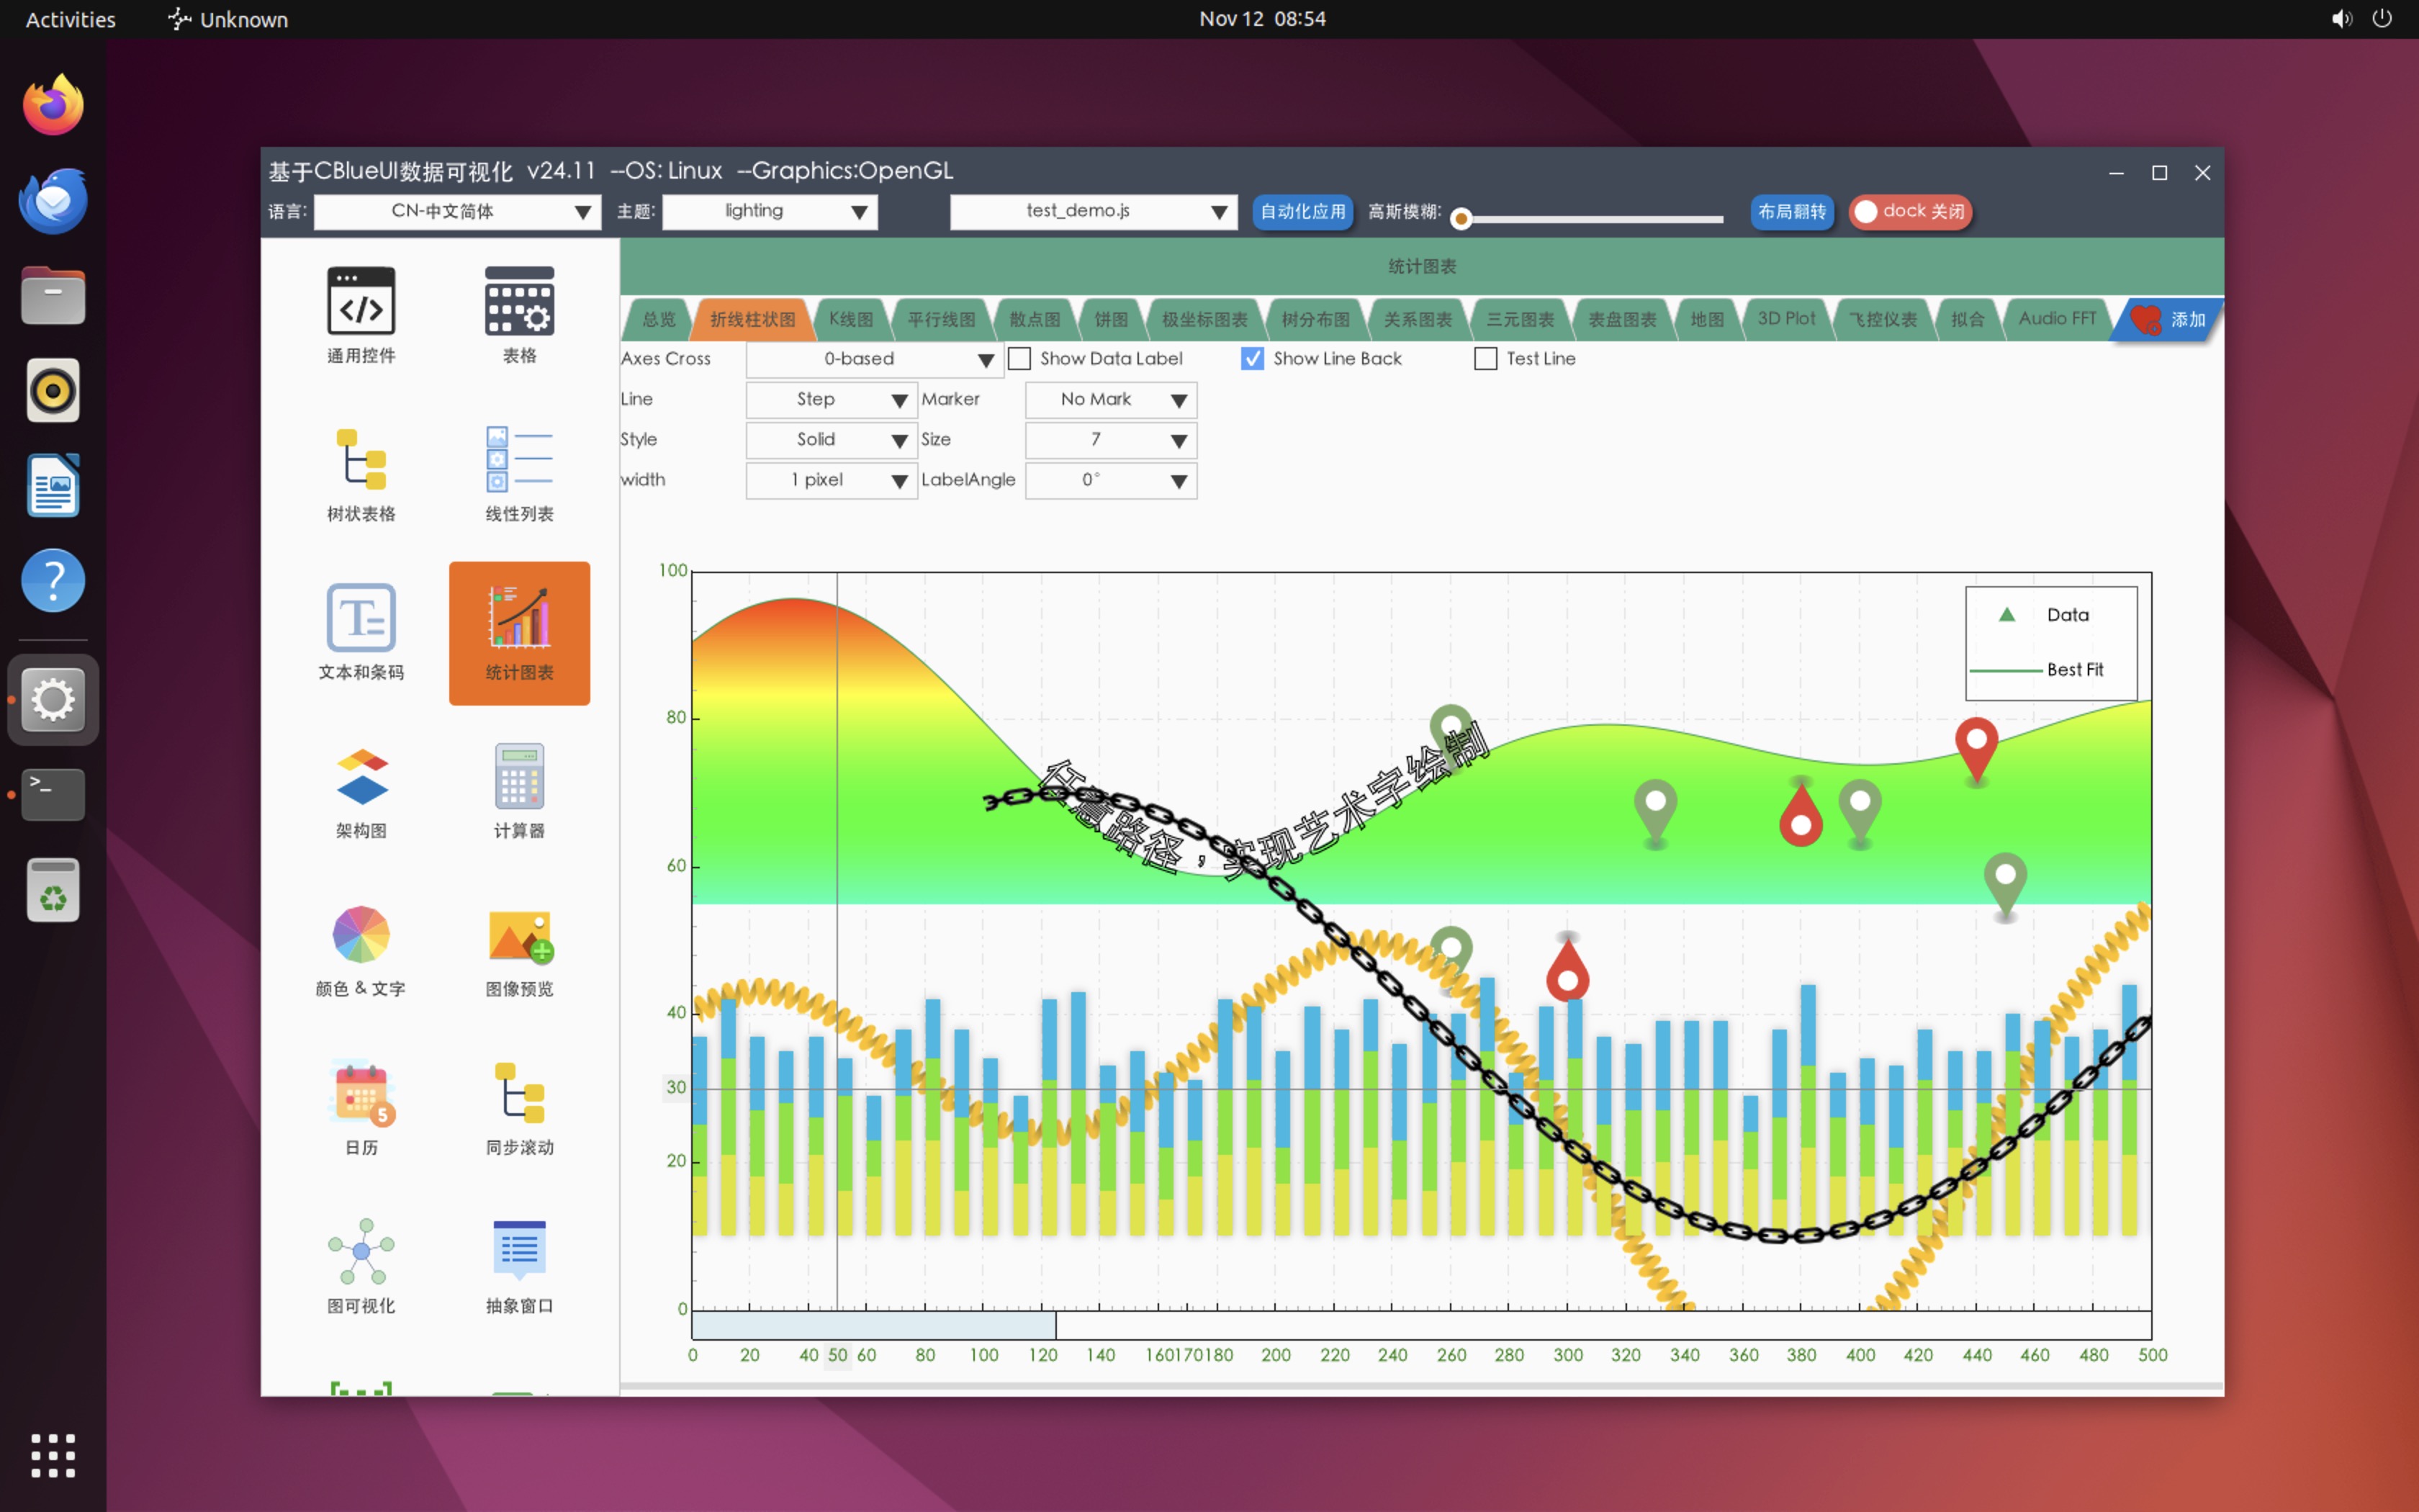This screenshot has width=2419, height=1512.
Task: Select the 树状表格 tree table icon
Action: point(361,460)
